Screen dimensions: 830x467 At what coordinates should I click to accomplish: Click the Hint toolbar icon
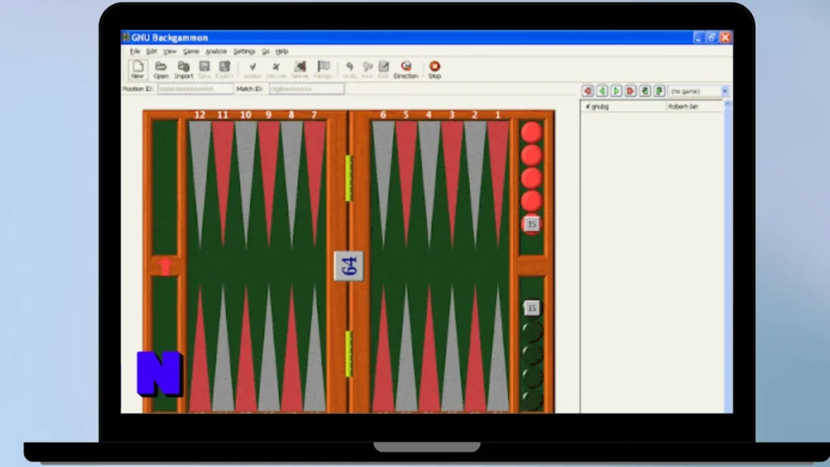pos(367,70)
